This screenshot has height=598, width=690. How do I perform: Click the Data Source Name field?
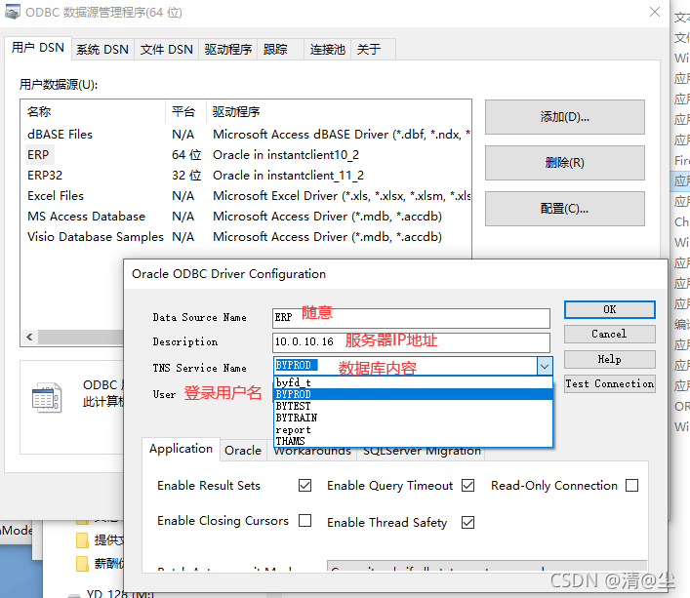point(411,318)
